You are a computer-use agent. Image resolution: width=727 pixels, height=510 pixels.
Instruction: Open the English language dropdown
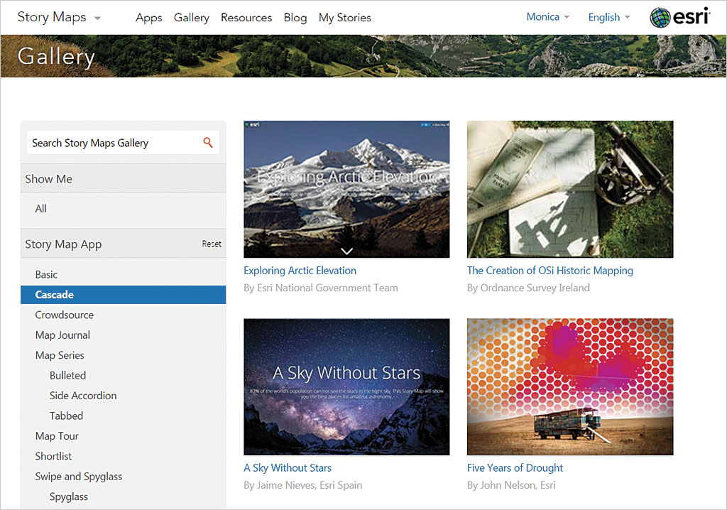coord(608,18)
